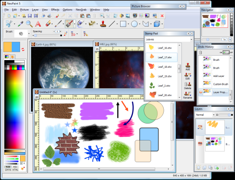
Task: Click the Undo History trash icon
Action: [x=201, y=52]
